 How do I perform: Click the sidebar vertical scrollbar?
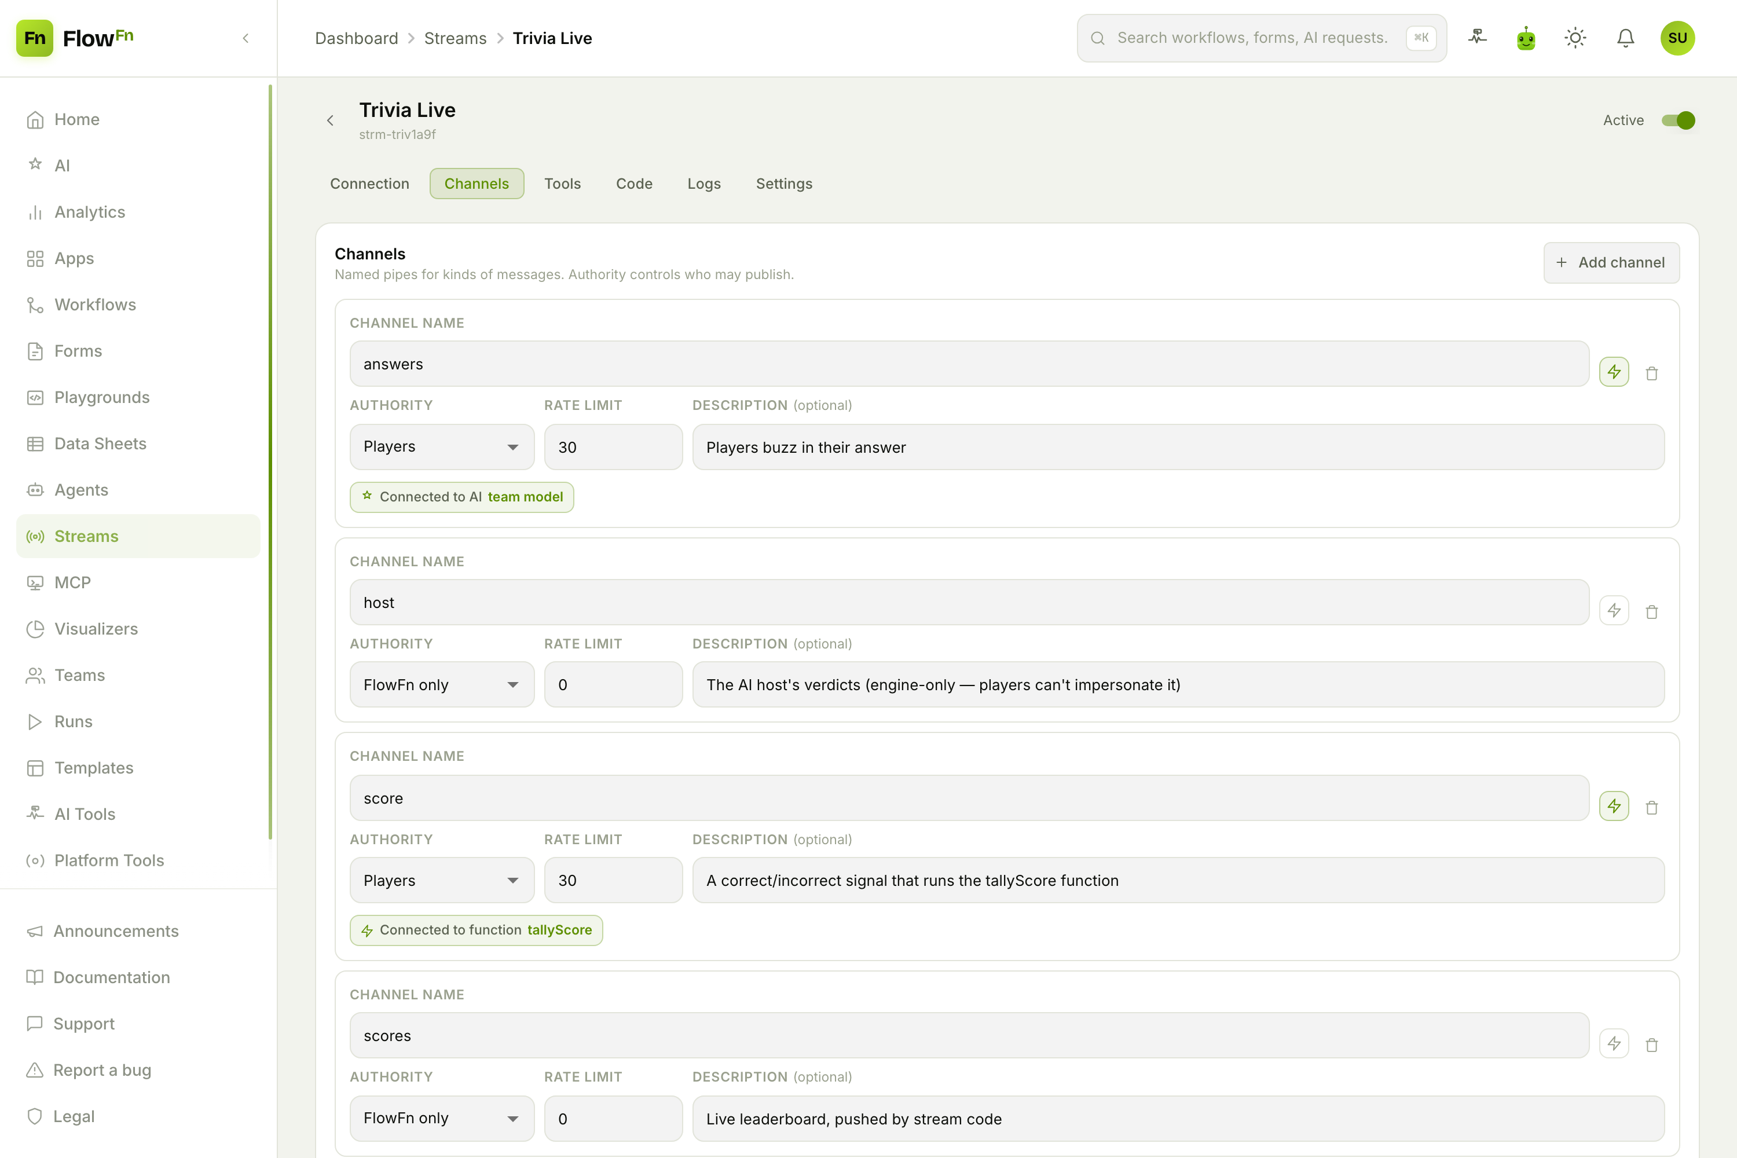270,461
